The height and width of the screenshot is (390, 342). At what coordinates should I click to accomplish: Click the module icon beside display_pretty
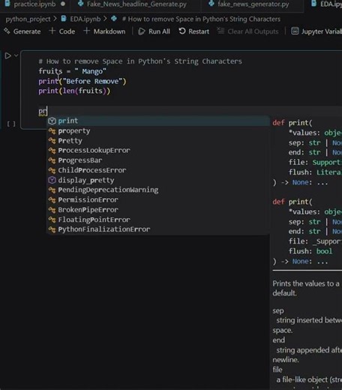52,180
